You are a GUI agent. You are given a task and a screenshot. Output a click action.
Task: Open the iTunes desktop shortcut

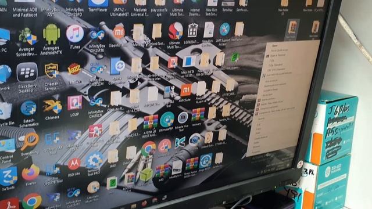[x=75, y=34]
